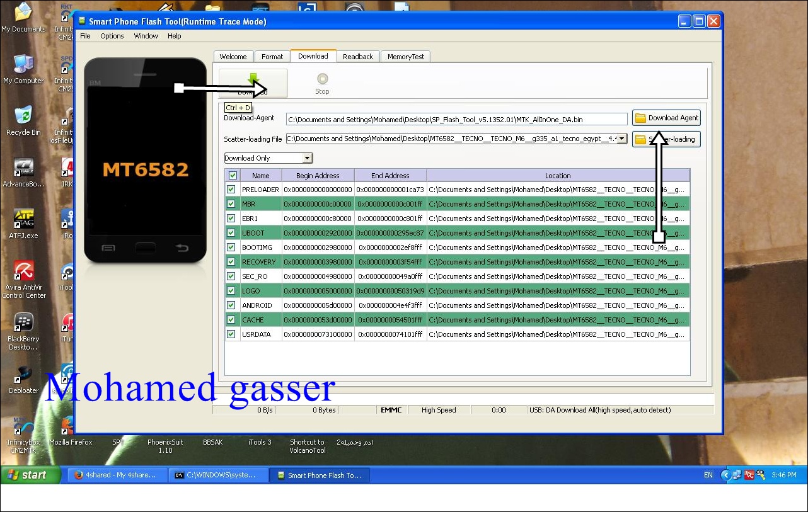Uncheck the RECOVERY partition checkbox
Image resolution: width=808 pixels, height=512 pixels.
pos(231,261)
